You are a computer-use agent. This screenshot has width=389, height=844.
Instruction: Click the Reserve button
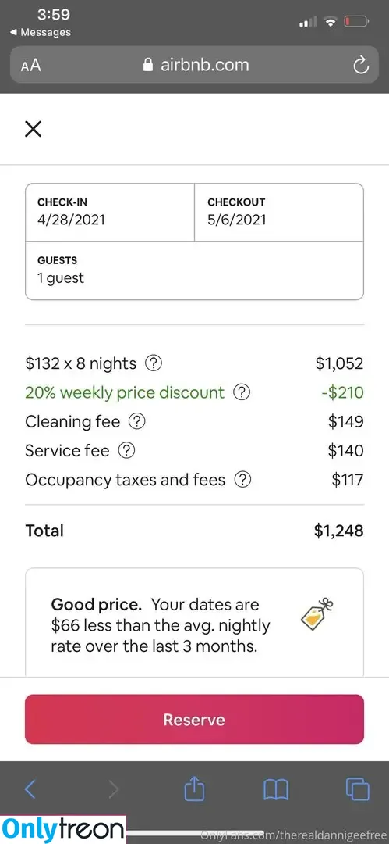click(195, 720)
